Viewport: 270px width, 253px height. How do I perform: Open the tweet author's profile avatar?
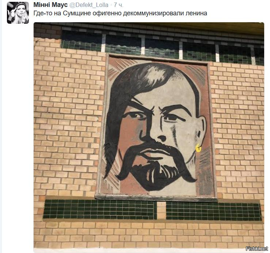(18, 13)
